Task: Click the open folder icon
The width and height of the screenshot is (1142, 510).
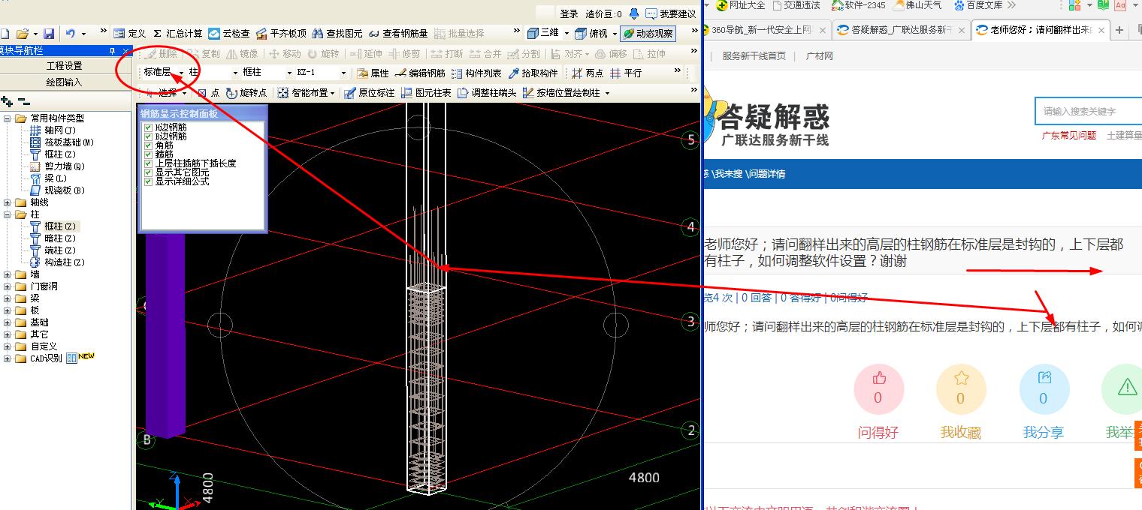Action: [x=23, y=34]
